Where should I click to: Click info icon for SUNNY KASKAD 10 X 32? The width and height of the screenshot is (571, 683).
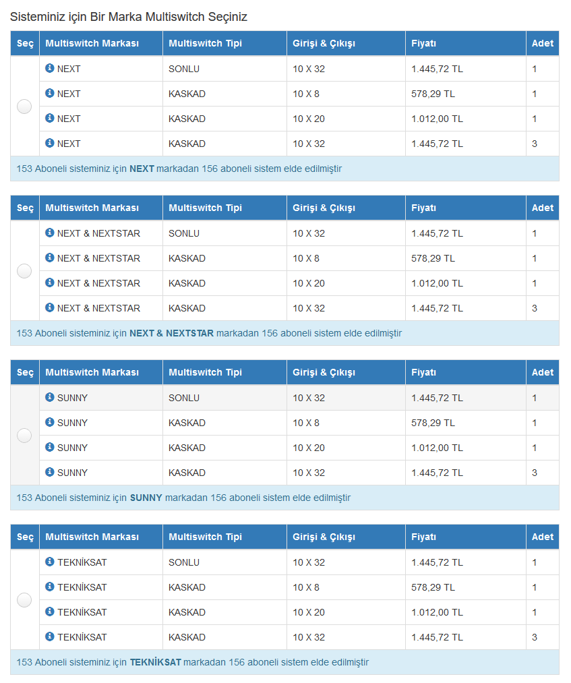tap(50, 472)
